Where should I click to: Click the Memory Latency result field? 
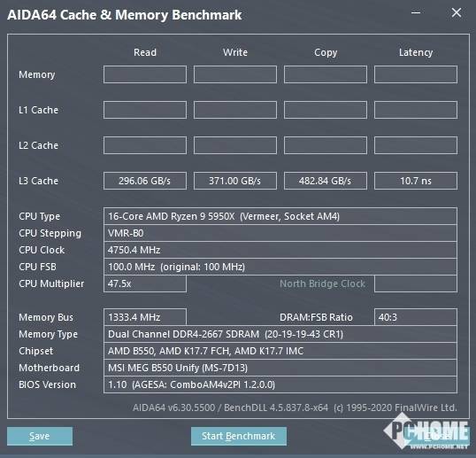pos(416,74)
